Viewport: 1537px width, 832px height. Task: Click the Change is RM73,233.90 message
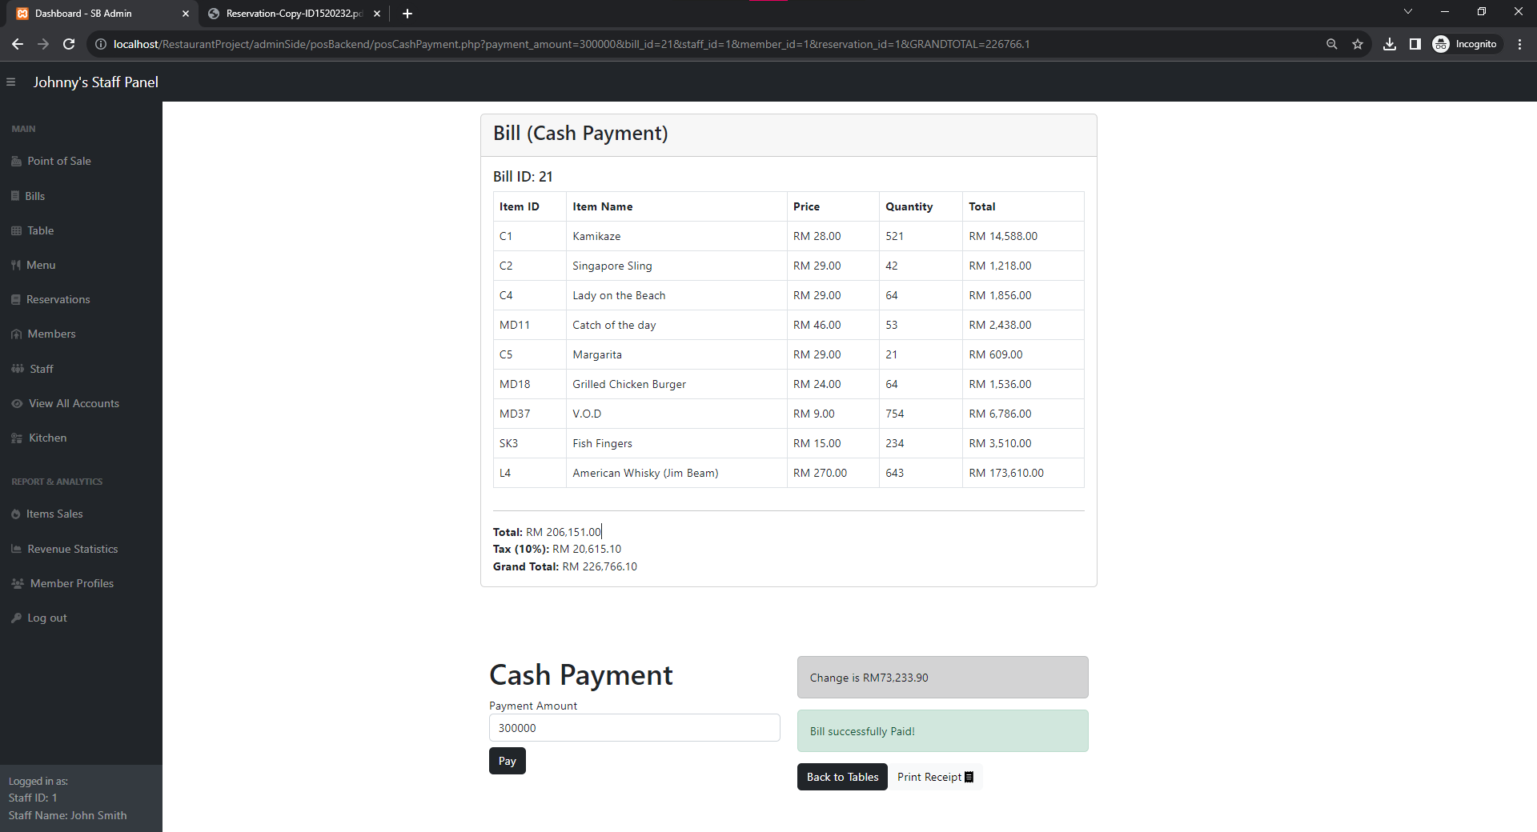[943, 678]
